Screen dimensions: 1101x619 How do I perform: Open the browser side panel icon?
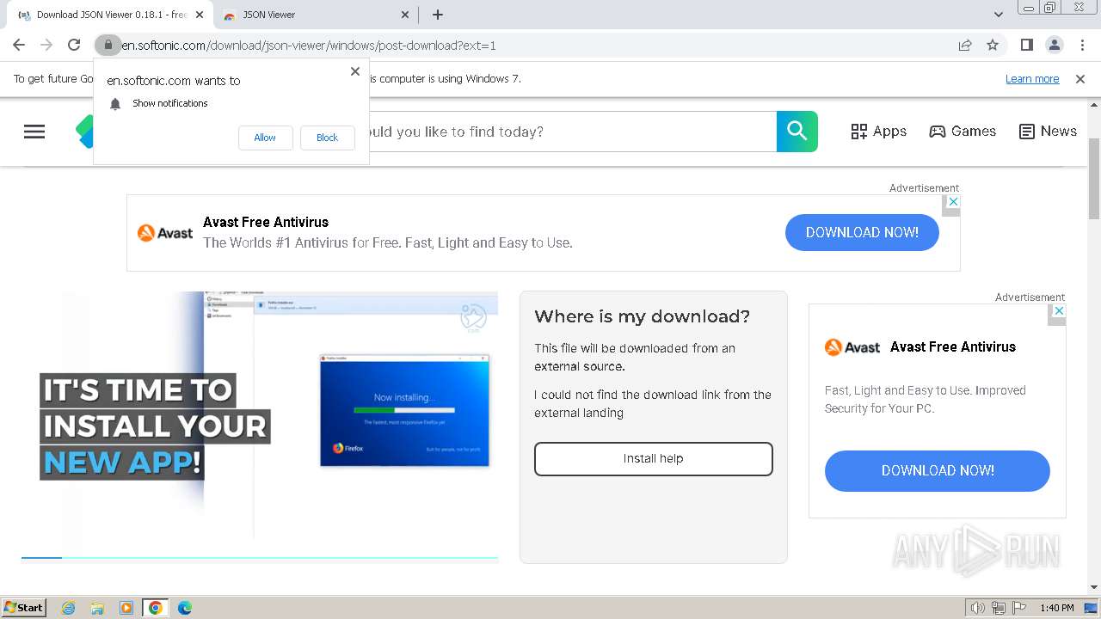(1026, 45)
